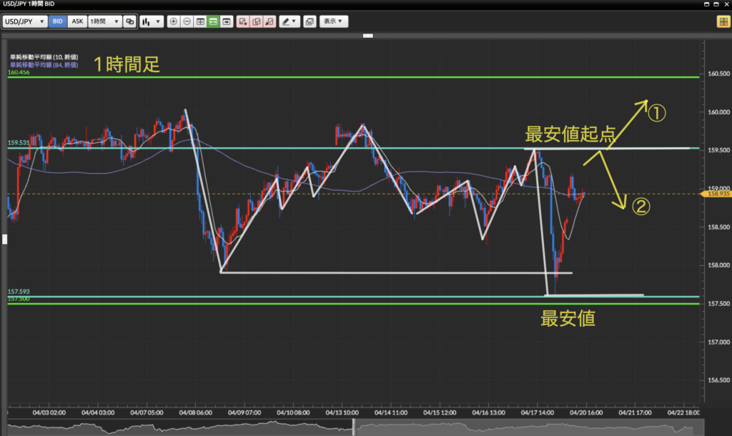Switch price display to BID

pos(57,21)
